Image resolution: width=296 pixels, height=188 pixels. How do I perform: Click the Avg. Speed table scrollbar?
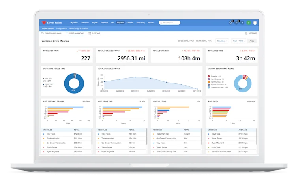[x=257, y=137]
